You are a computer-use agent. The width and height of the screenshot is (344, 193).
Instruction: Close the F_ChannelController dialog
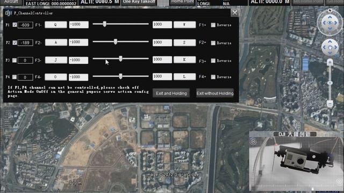234,13
